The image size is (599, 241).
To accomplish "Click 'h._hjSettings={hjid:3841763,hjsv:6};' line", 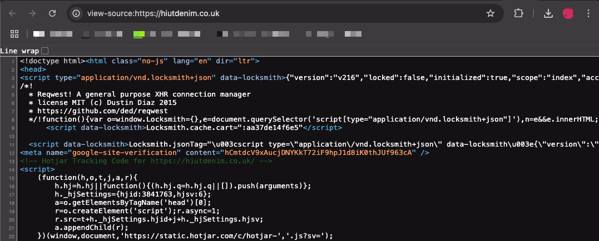I will coord(133,194).
